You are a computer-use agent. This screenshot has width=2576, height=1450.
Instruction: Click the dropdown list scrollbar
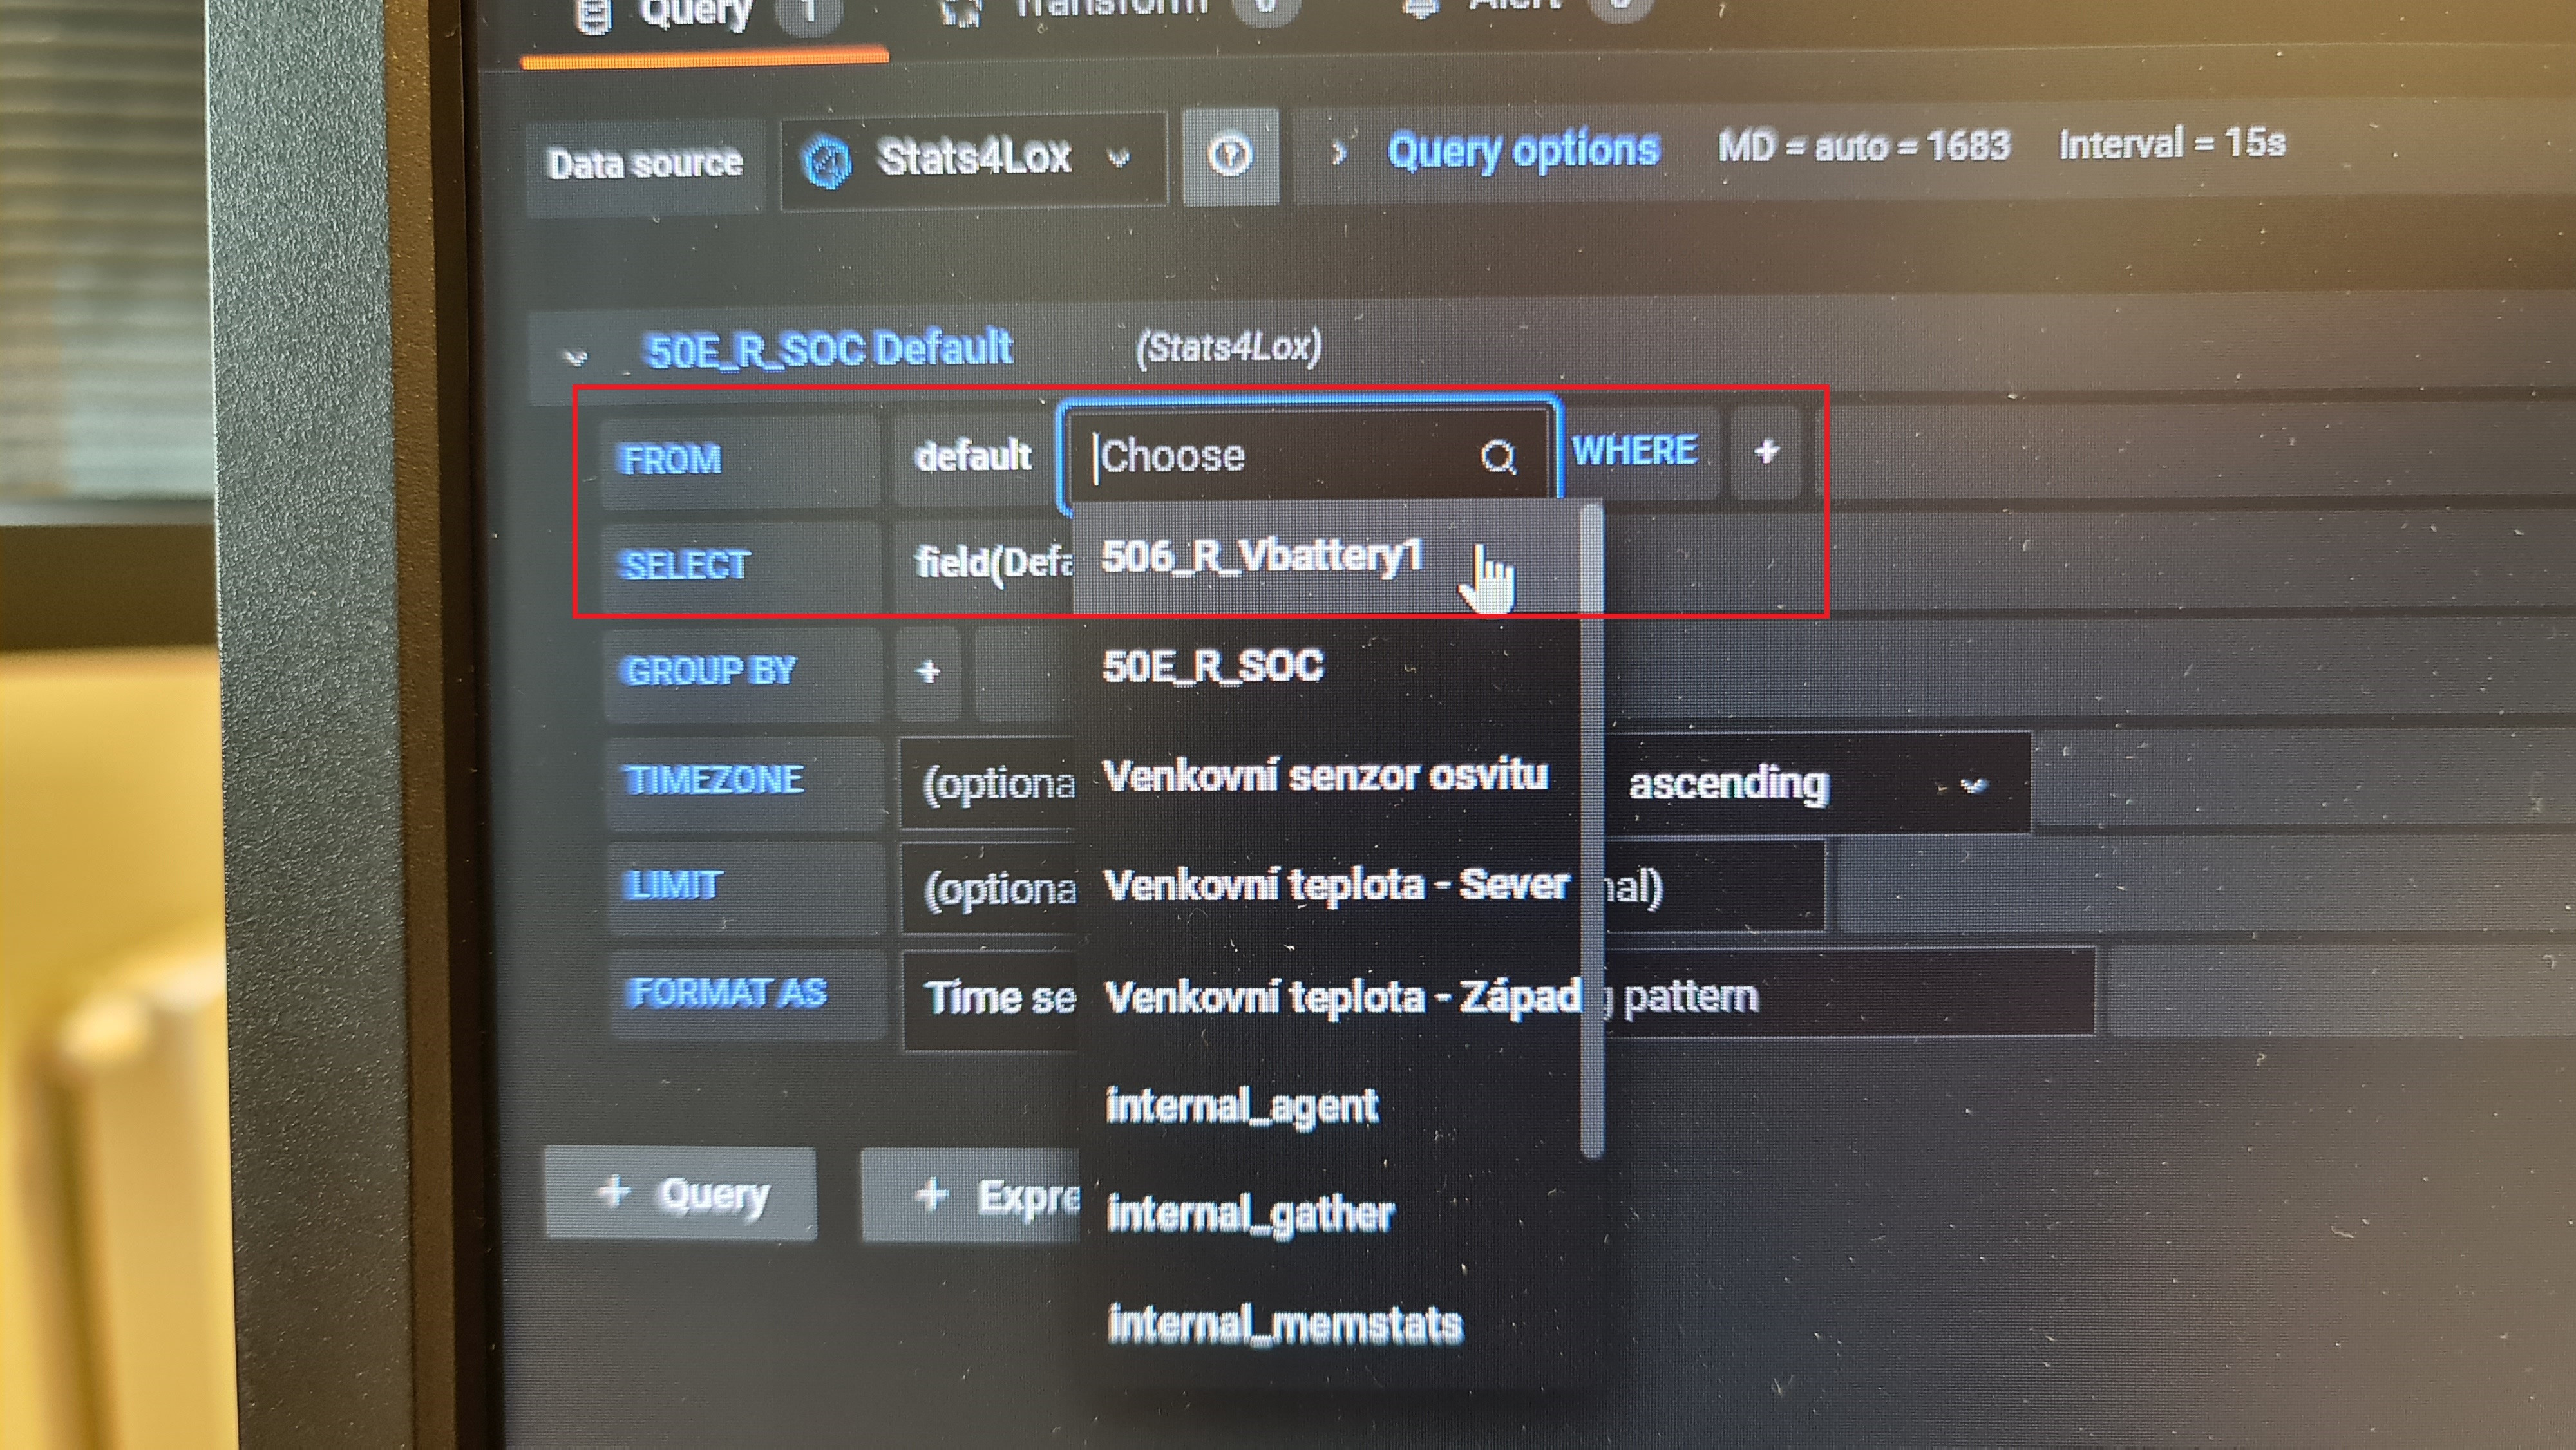click(1591, 830)
